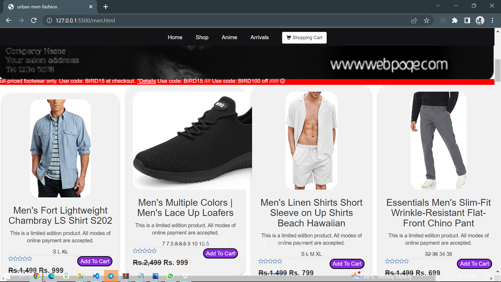Open Telegram from the taskbar

(111, 276)
